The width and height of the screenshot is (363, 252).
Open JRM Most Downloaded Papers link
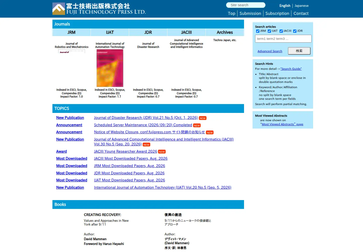[x=130, y=166]
